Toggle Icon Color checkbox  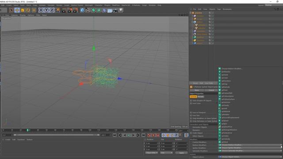pyautogui.click(x=191, y=103)
